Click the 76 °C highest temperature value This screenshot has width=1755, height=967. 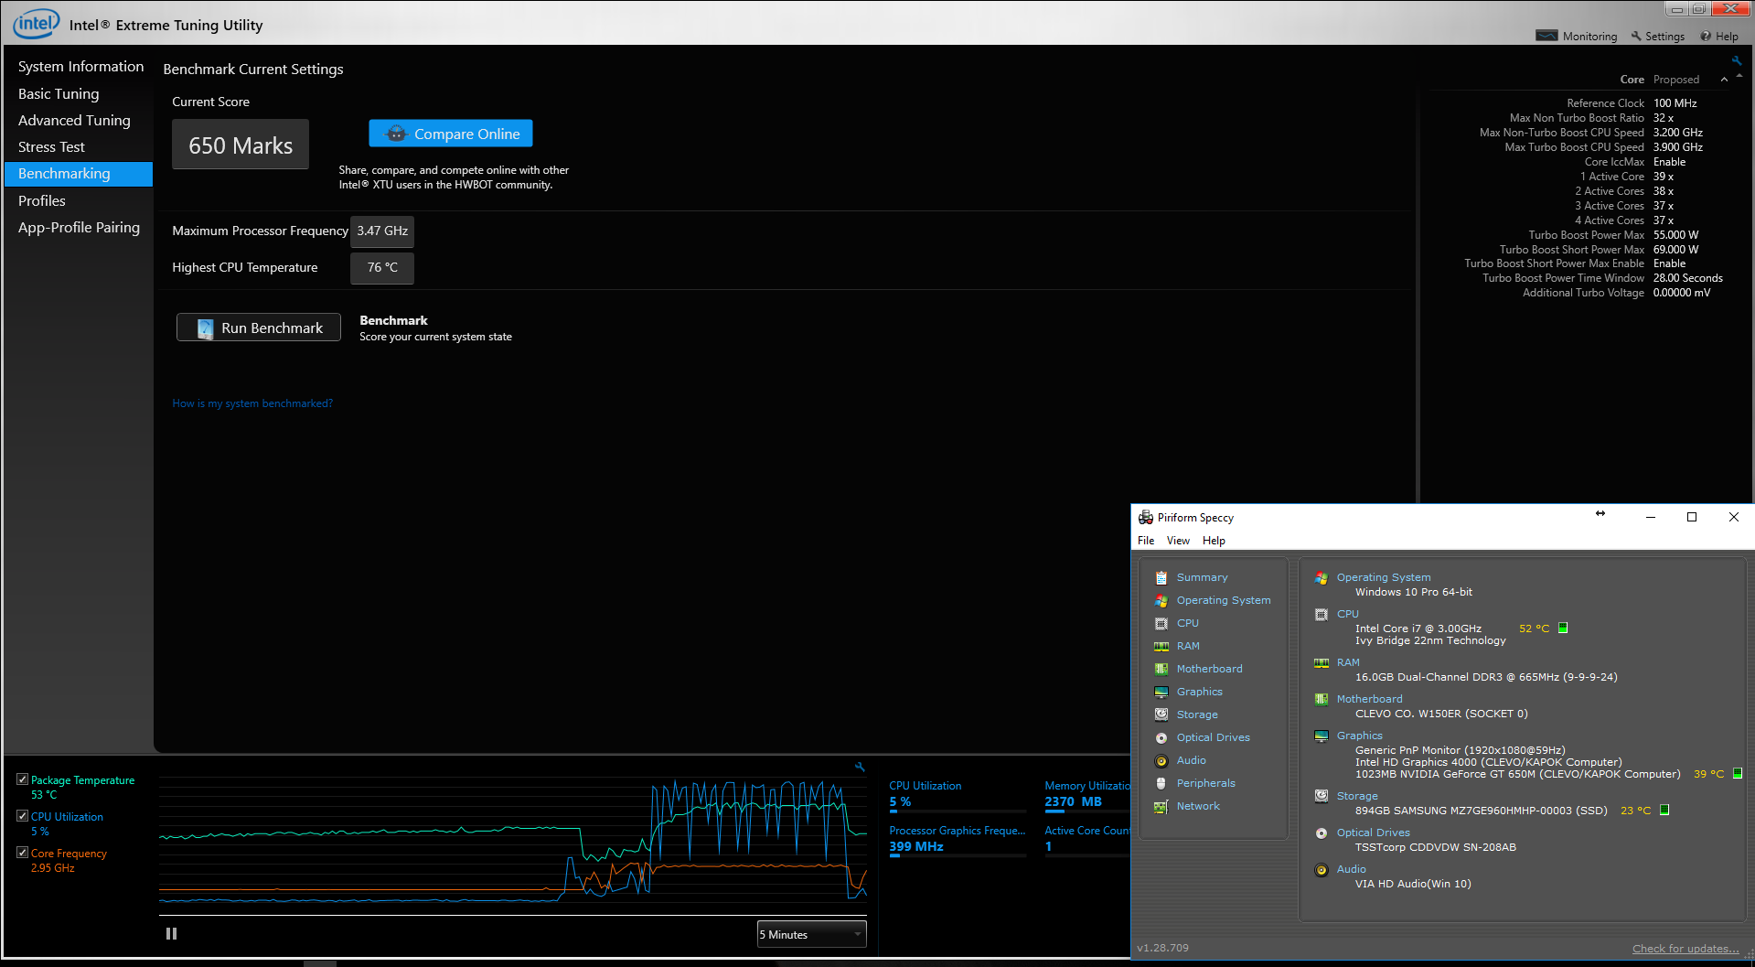coord(382,268)
